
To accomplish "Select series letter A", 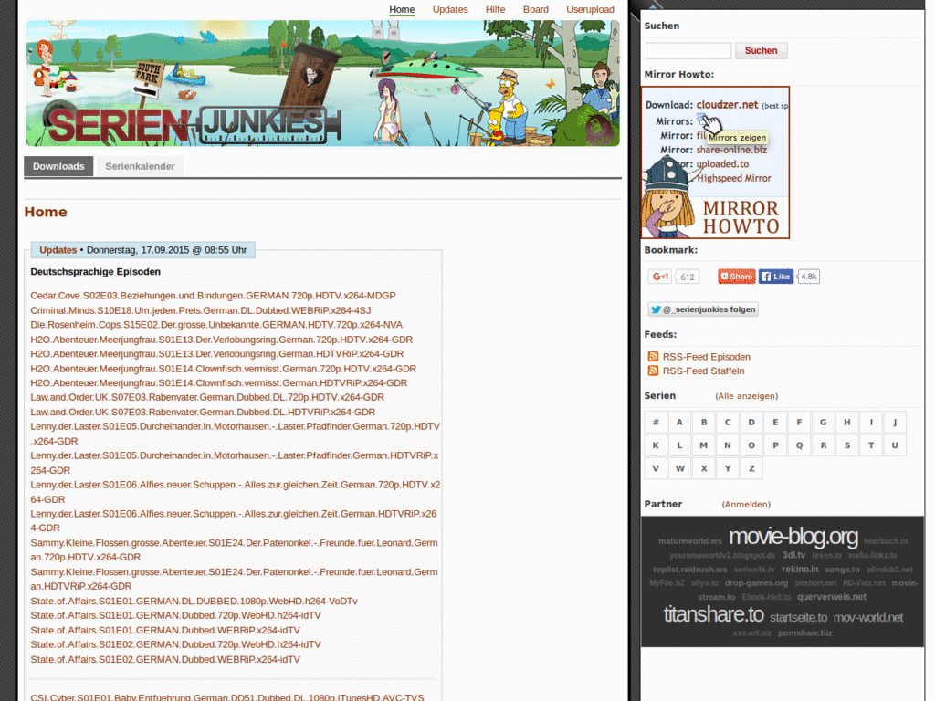I will 679,422.
